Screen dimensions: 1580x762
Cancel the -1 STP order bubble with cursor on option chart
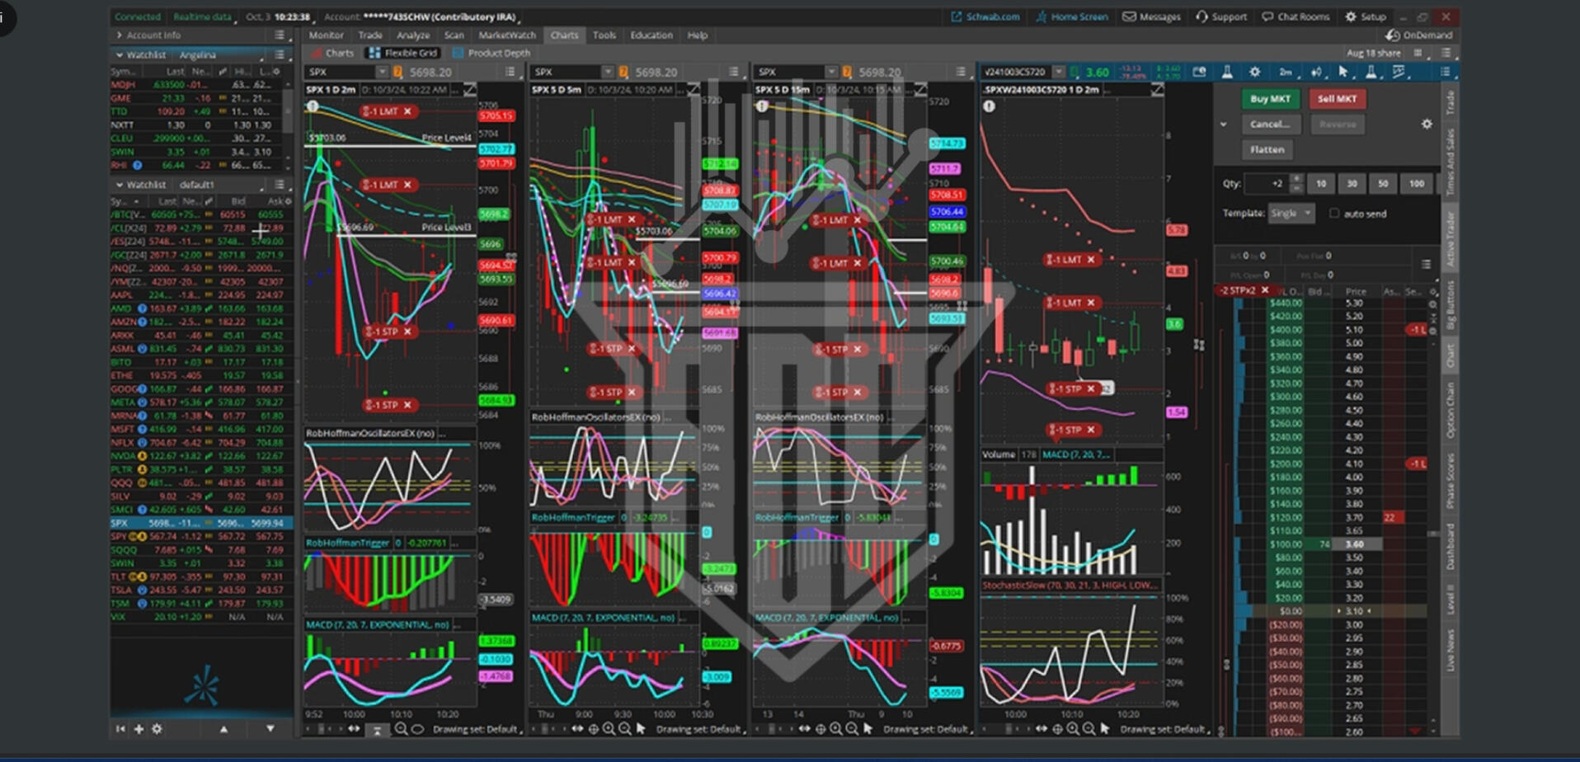click(1091, 388)
